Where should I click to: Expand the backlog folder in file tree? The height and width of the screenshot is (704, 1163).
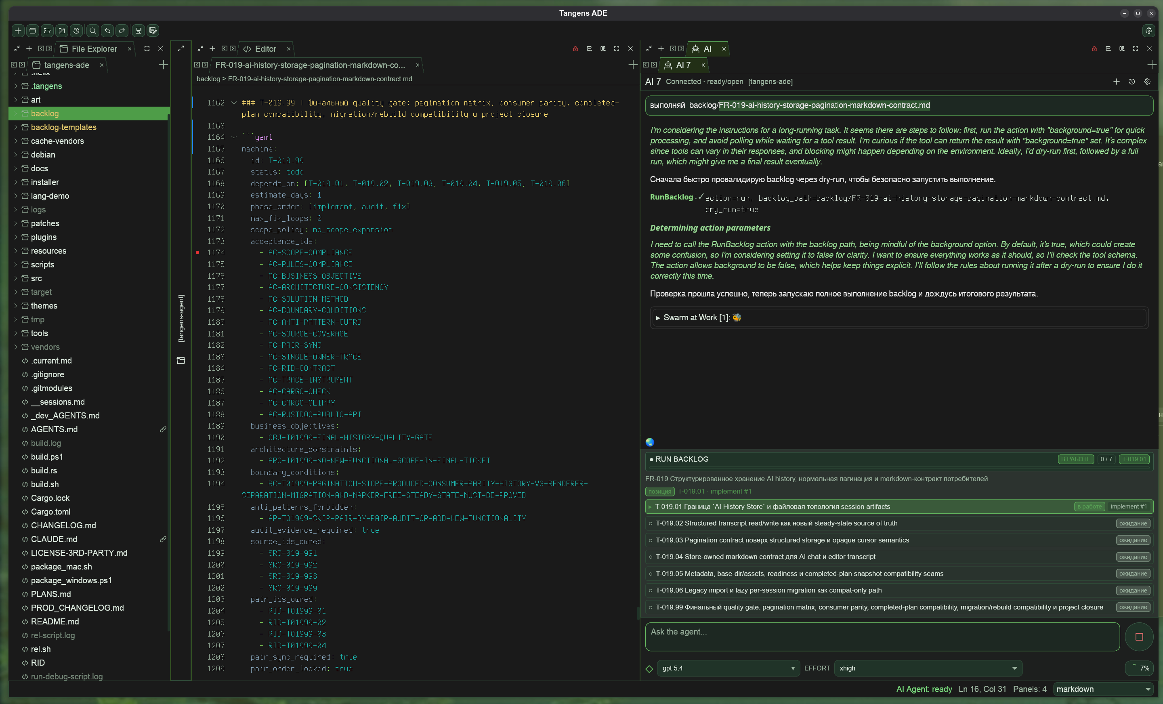tap(16, 113)
